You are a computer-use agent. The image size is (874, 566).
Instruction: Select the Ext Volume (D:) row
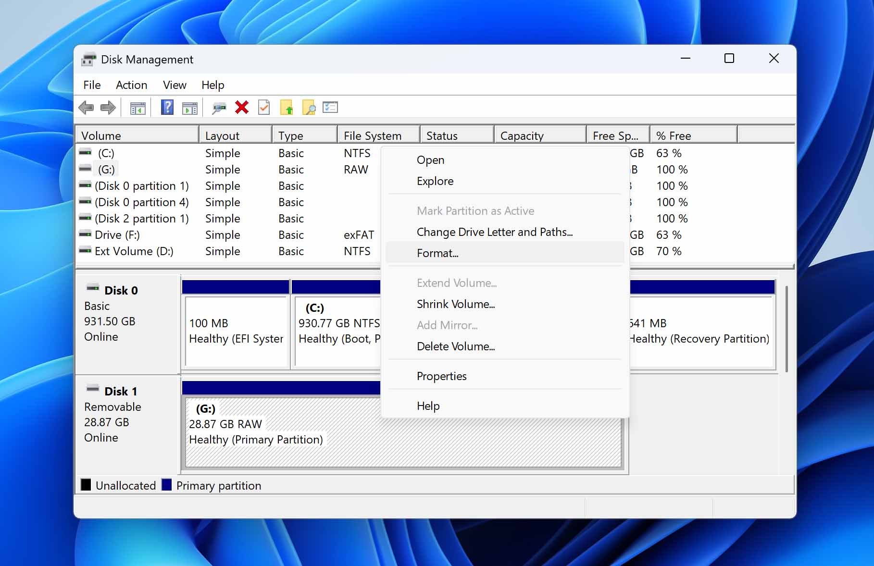tap(134, 251)
